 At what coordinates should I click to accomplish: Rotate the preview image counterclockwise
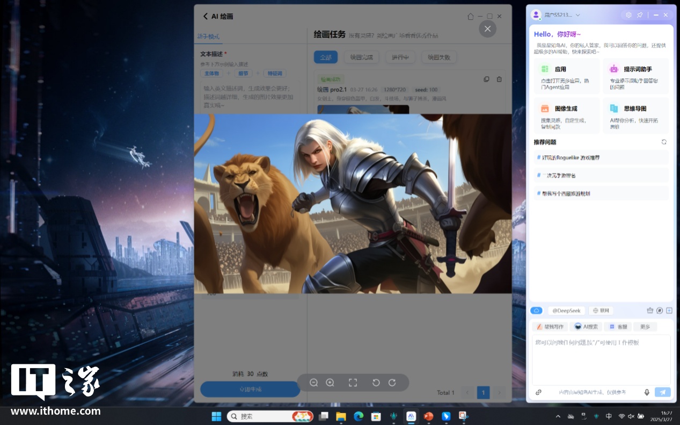coord(376,383)
